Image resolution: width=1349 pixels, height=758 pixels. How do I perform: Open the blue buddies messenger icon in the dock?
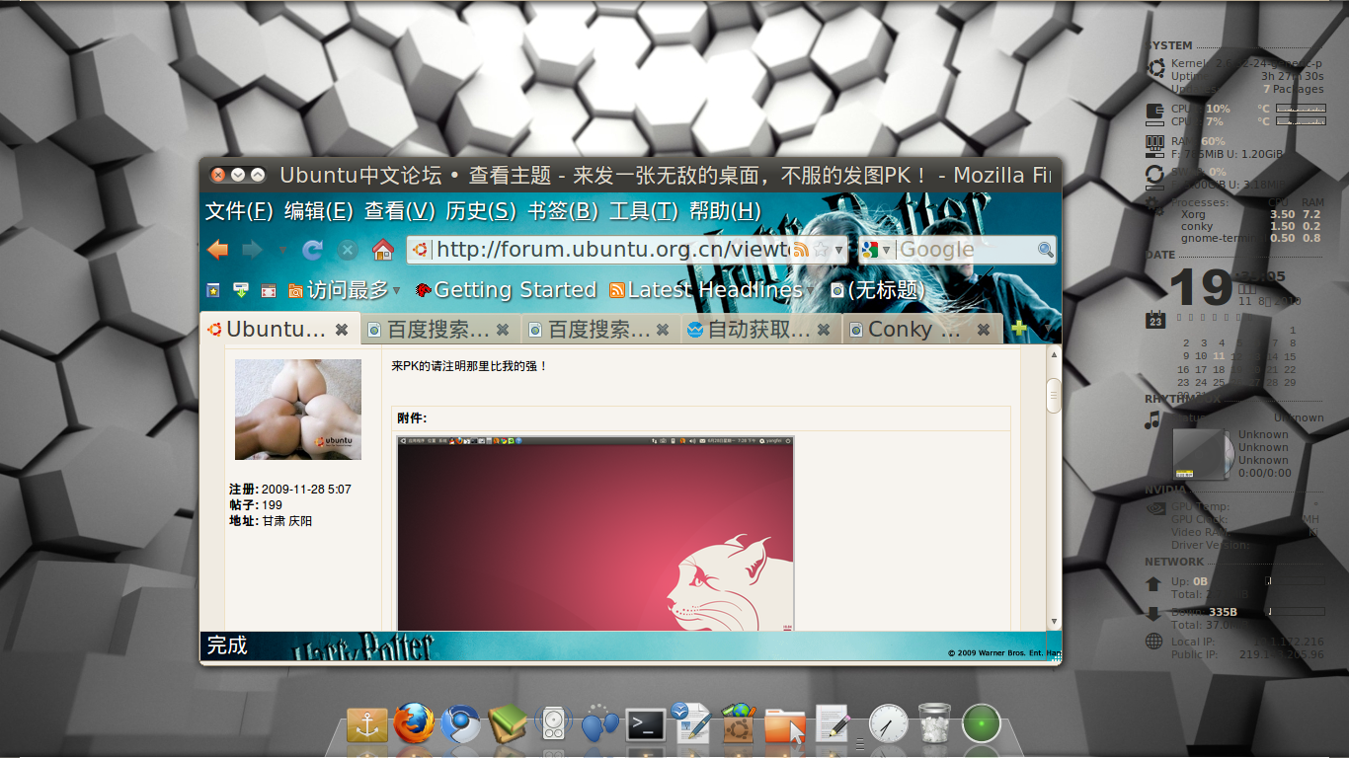599,723
